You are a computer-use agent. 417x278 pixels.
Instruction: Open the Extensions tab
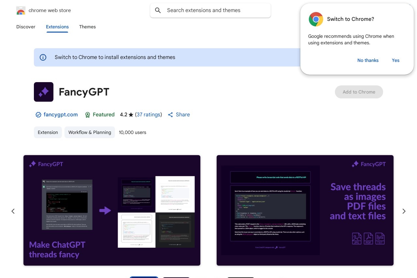[x=57, y=27]
